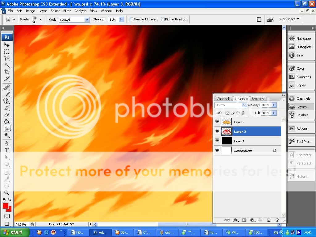This screenshot has height=237, width=316.
Task: Select the Eyedropper tool
Action: [7, 179]
